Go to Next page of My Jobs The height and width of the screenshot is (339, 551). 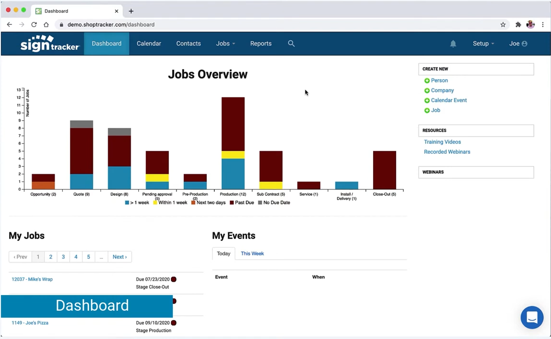click(x=120, y=257)
